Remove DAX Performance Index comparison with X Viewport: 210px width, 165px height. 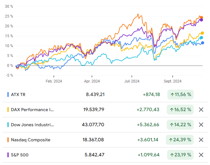click(x=201, y=110)
